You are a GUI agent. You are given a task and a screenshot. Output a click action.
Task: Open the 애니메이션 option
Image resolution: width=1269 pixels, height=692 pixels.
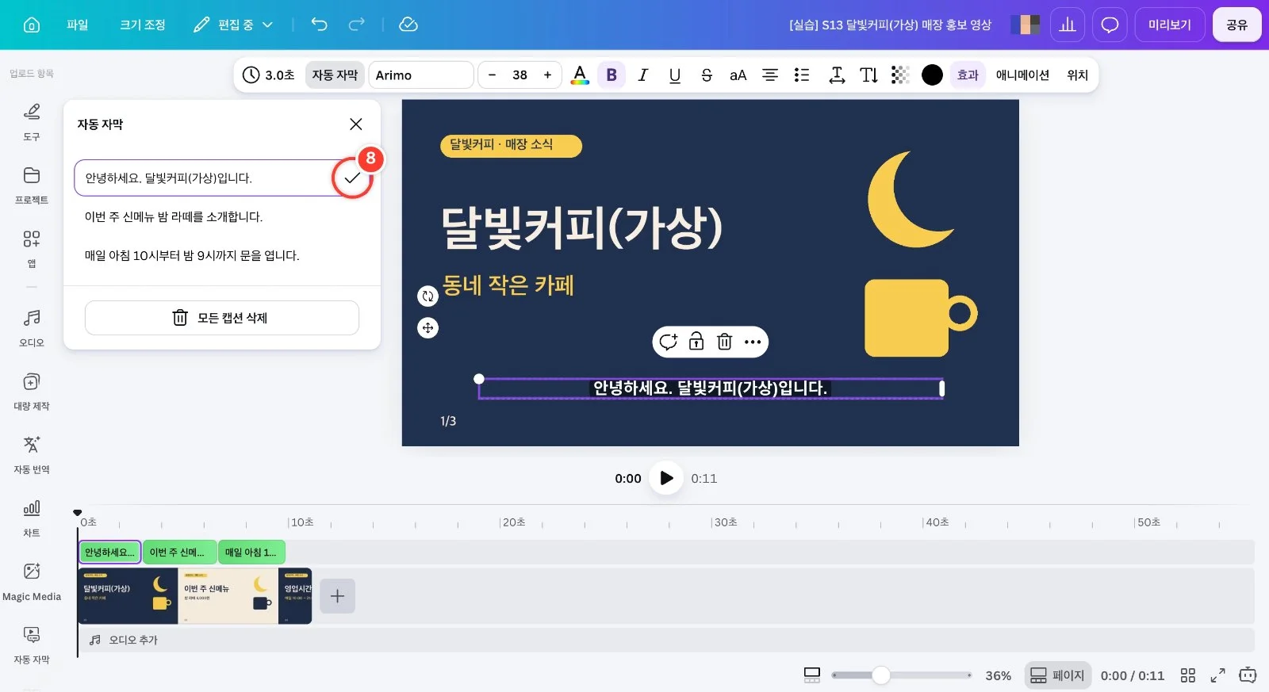point(1022,75)
